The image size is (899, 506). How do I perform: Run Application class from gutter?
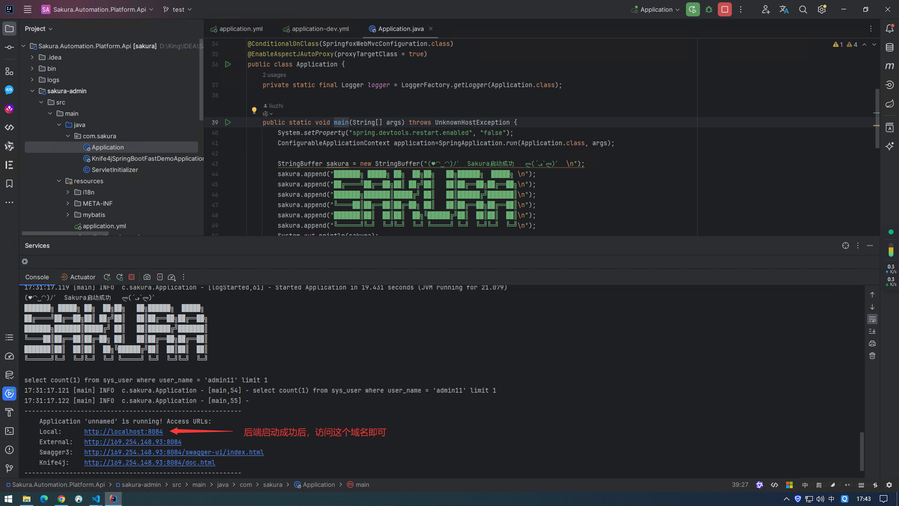[x=228, y=64]
